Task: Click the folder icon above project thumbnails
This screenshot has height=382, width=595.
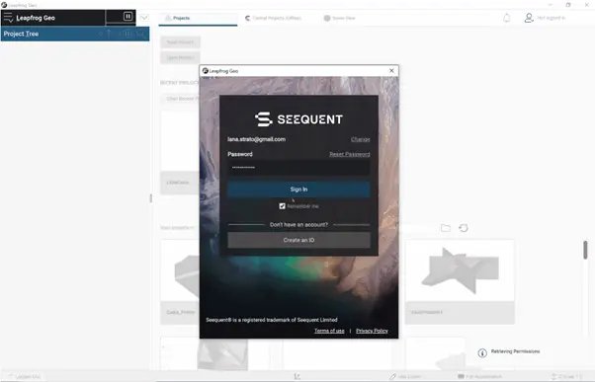Action: (446, 228)
